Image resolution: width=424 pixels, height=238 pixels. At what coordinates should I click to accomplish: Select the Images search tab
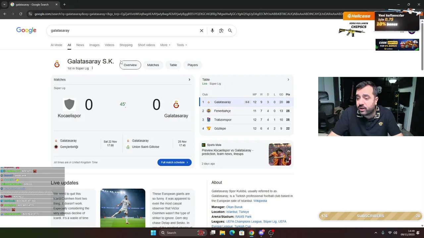(x=94, y=45)
